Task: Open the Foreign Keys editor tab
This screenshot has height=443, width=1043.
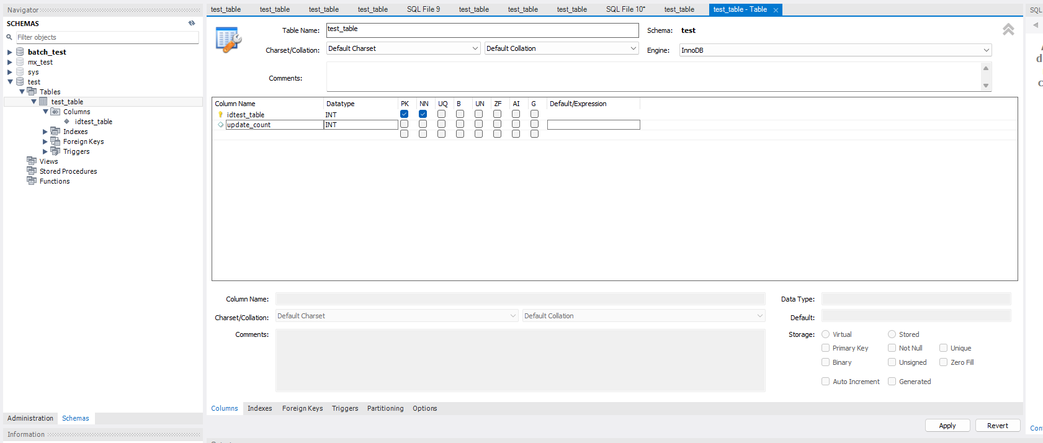Action: tap(302, 408)
